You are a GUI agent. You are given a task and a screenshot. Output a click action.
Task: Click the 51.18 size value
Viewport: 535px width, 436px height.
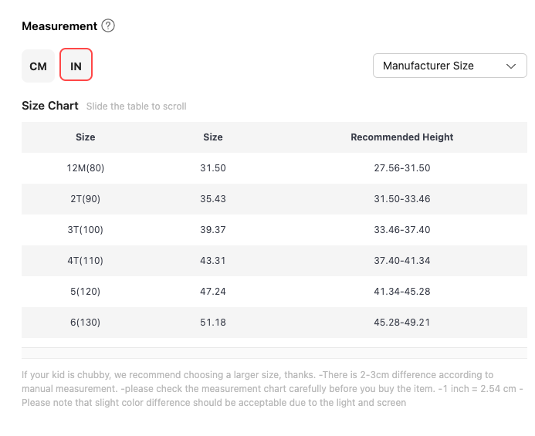[213, 323]
